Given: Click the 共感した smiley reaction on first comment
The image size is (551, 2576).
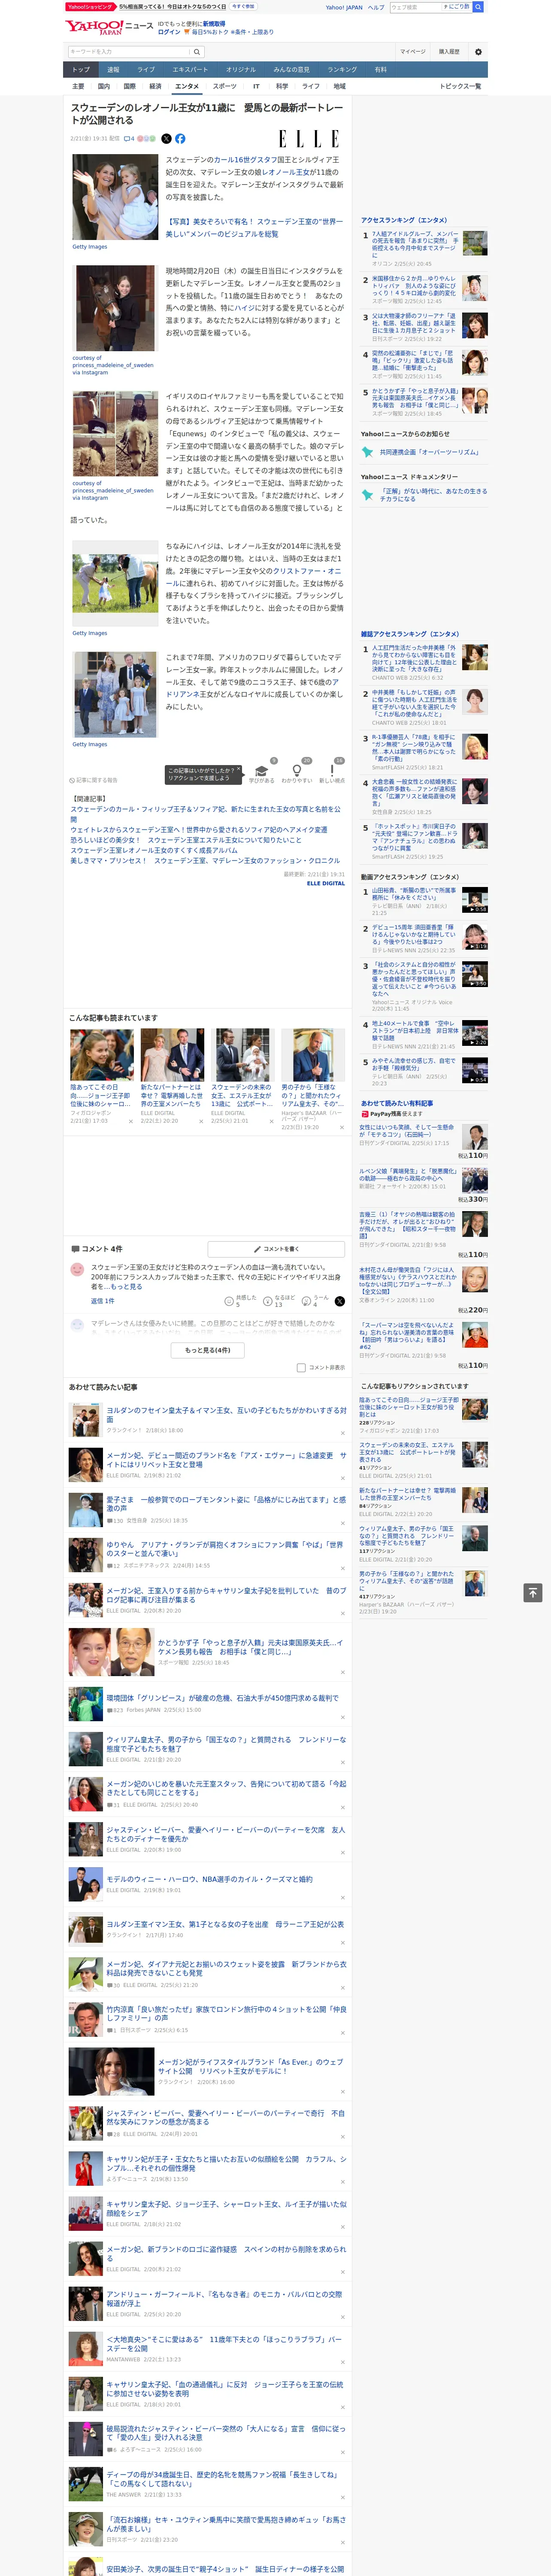Looking at the screenshot, I should click(x=229, y=1301).
